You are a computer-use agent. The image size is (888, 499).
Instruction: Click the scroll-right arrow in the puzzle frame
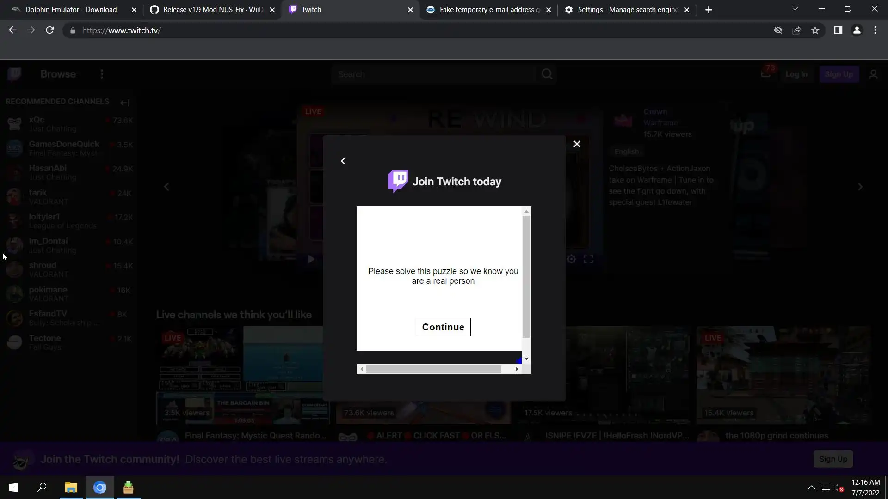tap(517, 369)
